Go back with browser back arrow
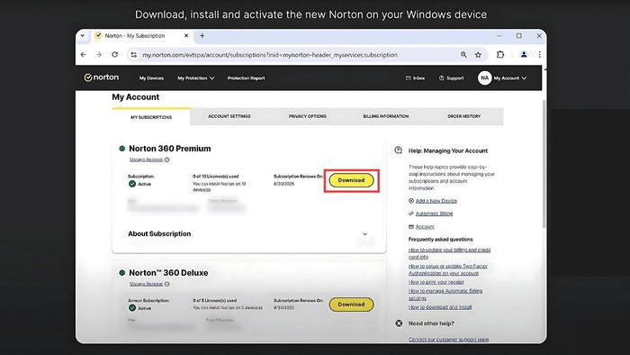630x355 pixels. click(x=83, y=55)
